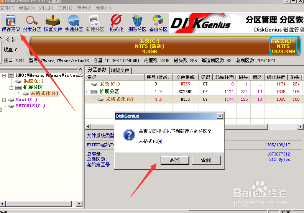Click the PETOOLS(Y:) drive icon in tree
Image resolution: width=304 pixels, height=213 pixels.
(x=11, y=106)
